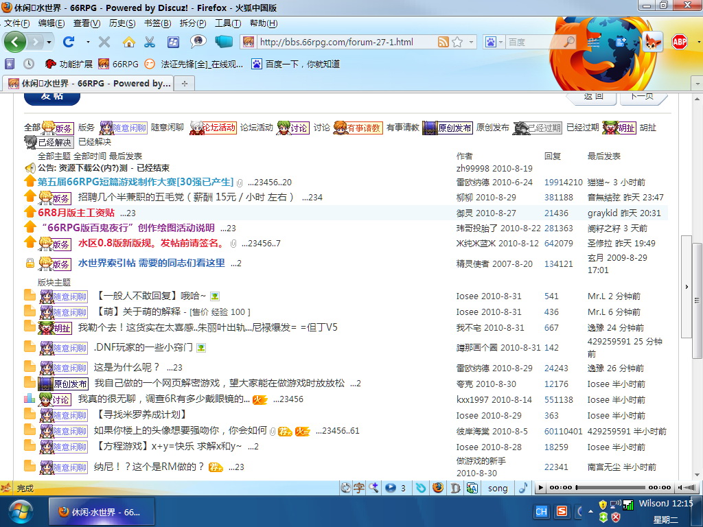Open the 历史(S) menu
Screen dimensions: 703x527
point(122,23)
